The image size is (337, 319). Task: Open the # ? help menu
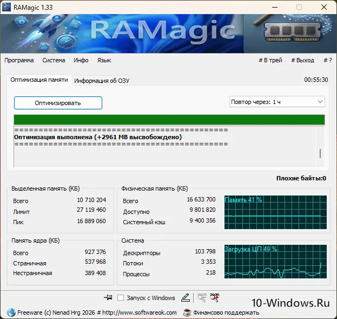328,60
